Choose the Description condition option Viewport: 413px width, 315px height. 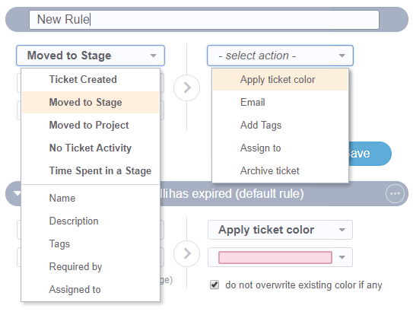(91, 221)
